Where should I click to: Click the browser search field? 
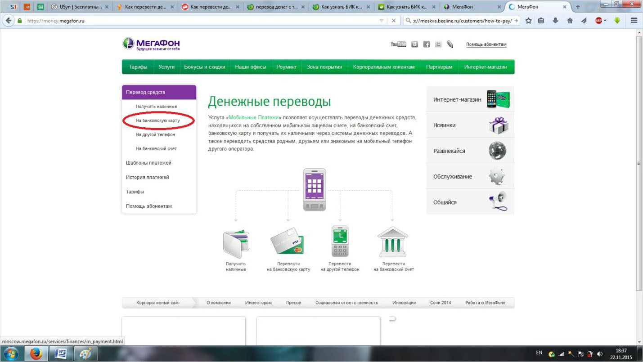coord(461,21)
